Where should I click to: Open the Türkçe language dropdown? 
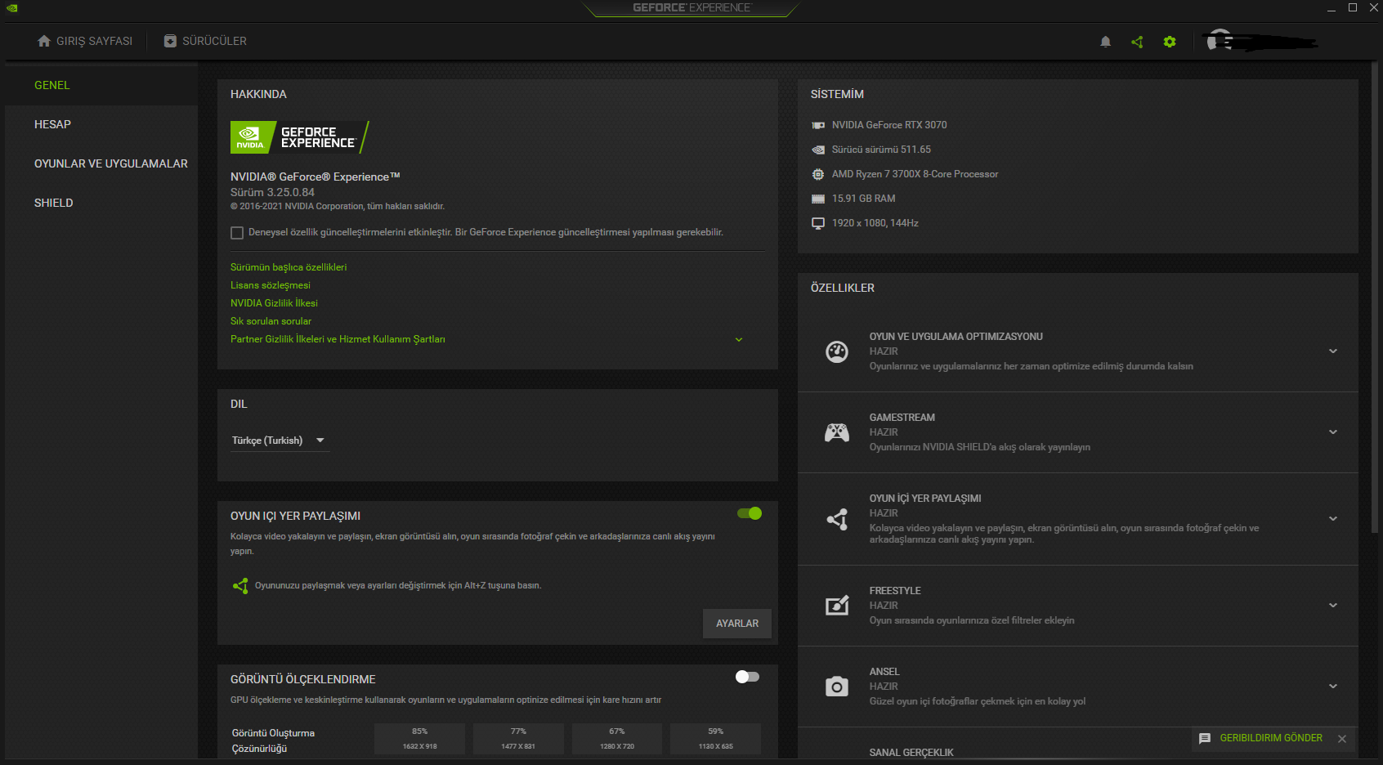[280, 441]
